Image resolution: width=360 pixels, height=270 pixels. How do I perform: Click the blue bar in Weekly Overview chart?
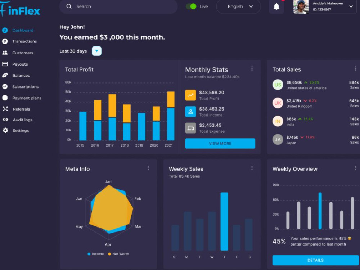(320, 211)
